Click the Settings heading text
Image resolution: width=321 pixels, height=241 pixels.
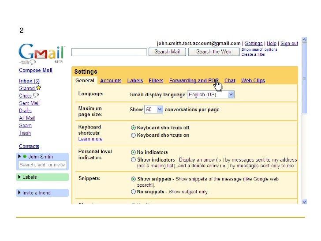[86, 72]
